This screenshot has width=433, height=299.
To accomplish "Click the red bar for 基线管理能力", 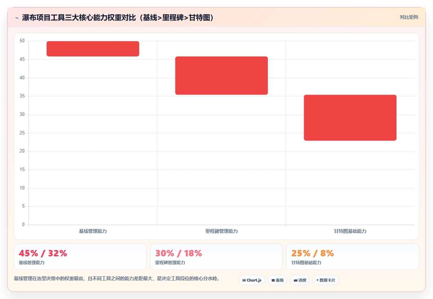I will click(x=93, y=49).
